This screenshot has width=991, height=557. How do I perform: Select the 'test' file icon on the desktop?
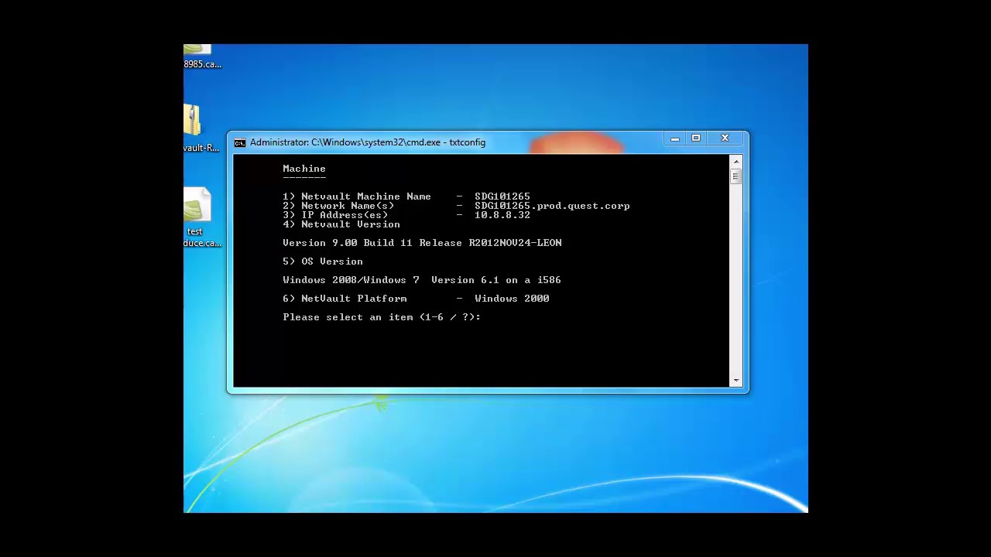pyautogui.click(x=197, y=206)
